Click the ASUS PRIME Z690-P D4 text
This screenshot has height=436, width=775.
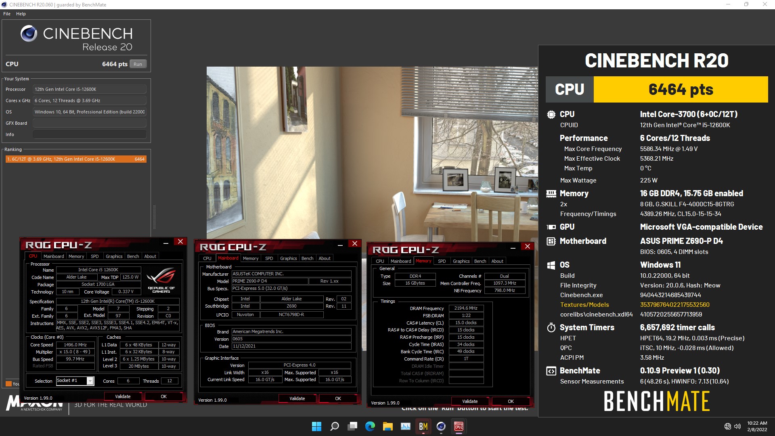[x=681, y=241]
